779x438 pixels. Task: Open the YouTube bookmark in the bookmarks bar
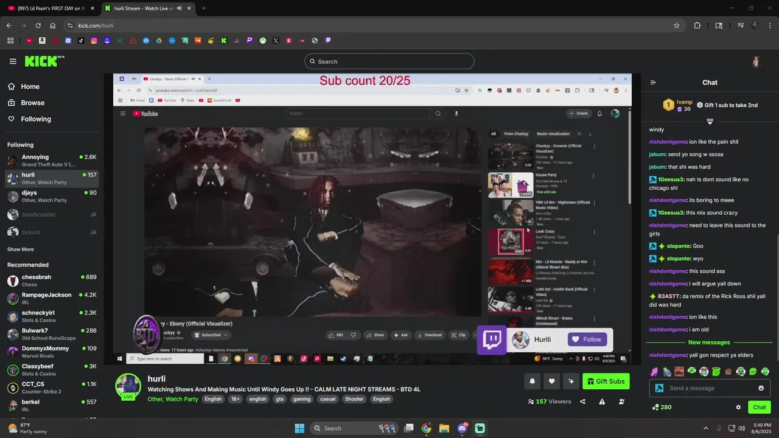point(29,41)
